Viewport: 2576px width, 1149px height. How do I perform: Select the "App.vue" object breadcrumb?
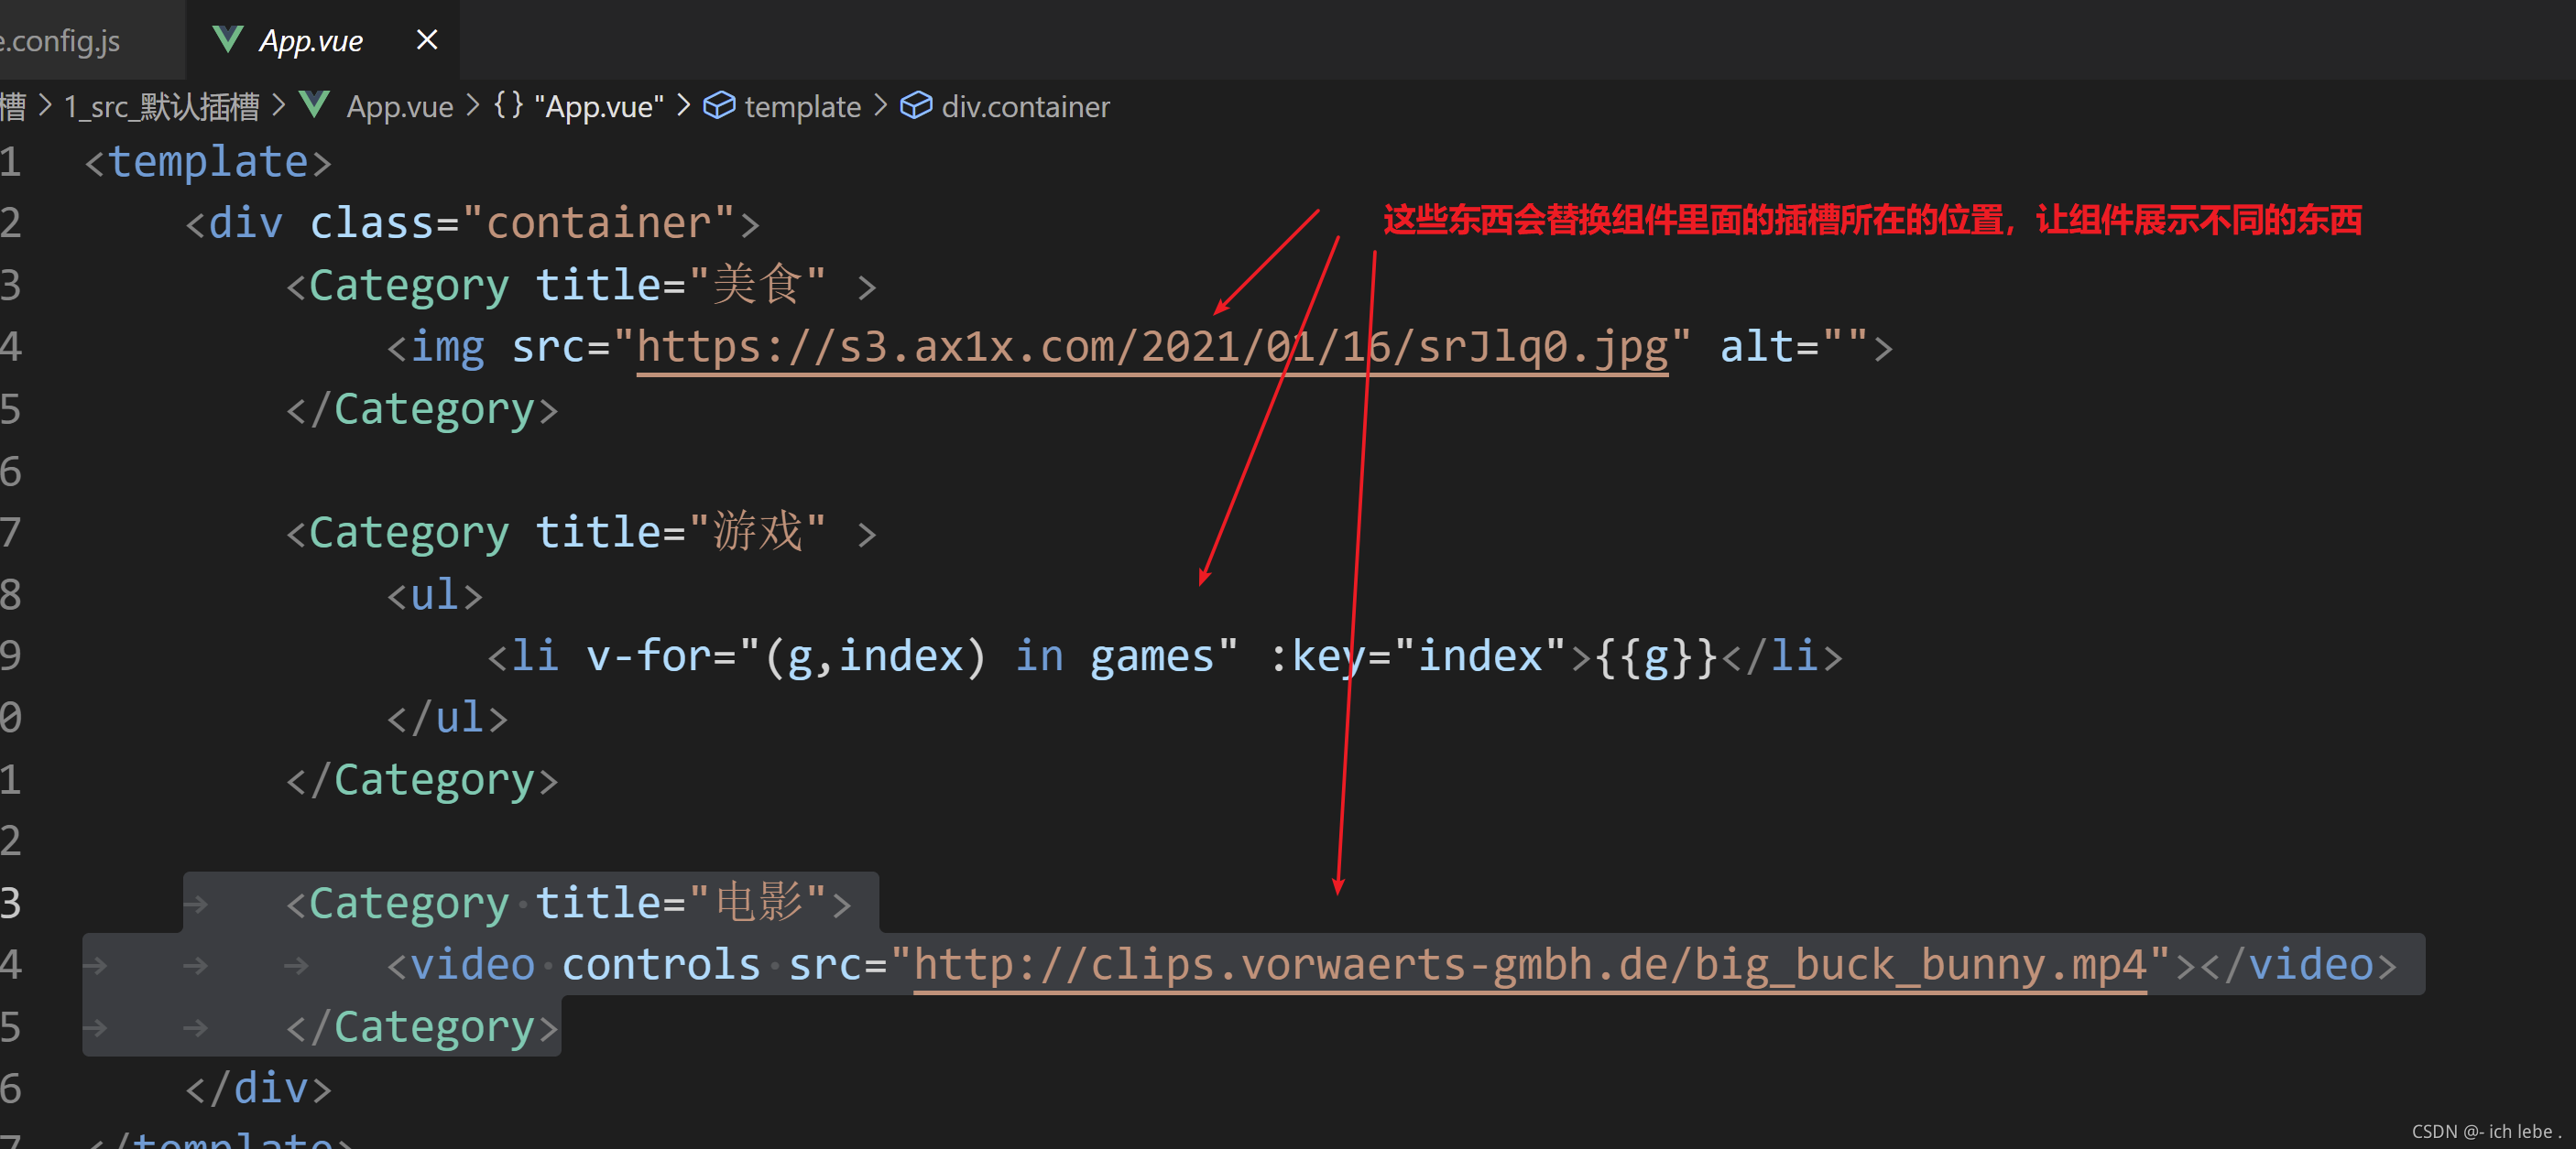click(x=599, y=107)
